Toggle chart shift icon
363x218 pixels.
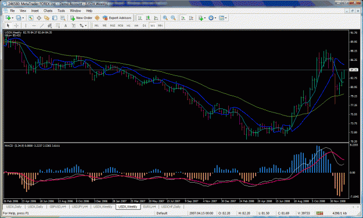pyautogui.click(x=191, y=18)
